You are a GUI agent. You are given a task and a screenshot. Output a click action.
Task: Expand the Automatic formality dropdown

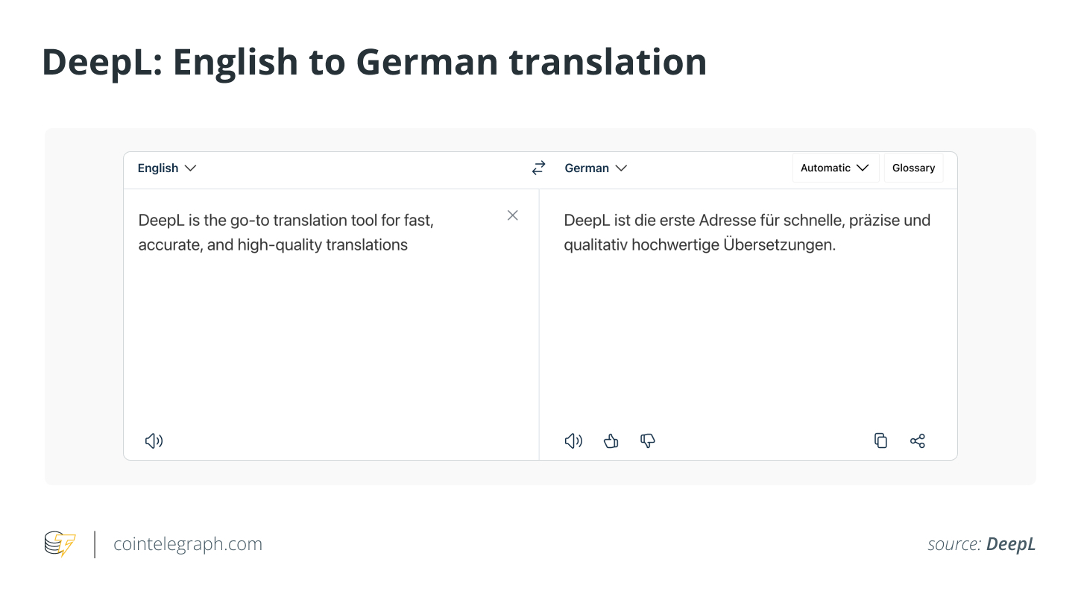click(835, 168)
